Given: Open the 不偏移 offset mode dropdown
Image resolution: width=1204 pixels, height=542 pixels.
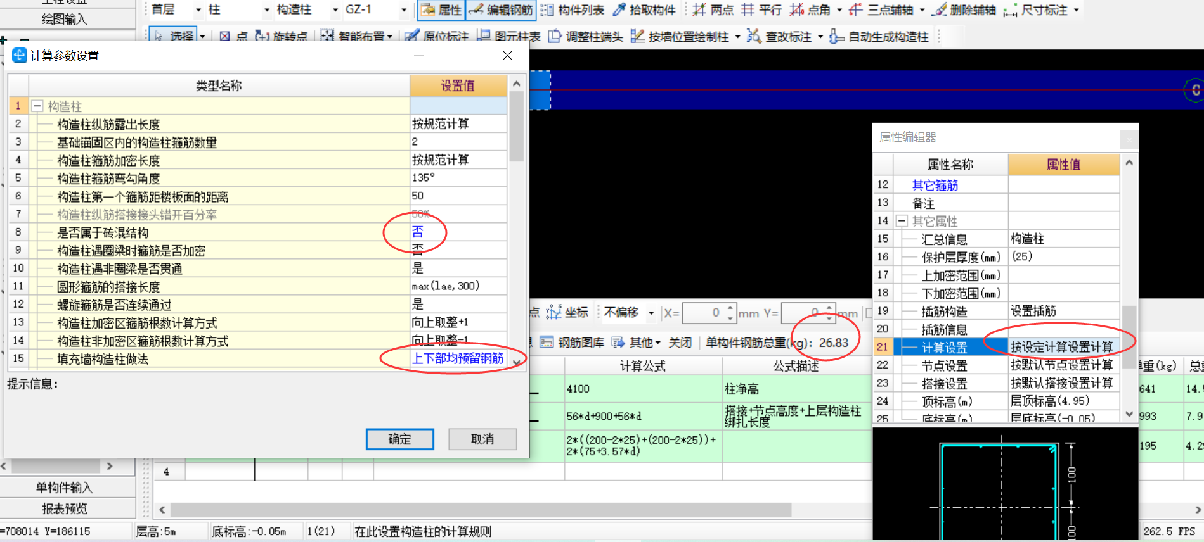Looking at the screenshot, I should tap(651, 313).
